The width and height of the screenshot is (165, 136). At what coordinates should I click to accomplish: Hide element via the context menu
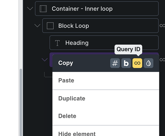pyautogui.click(x=77, y=134)
